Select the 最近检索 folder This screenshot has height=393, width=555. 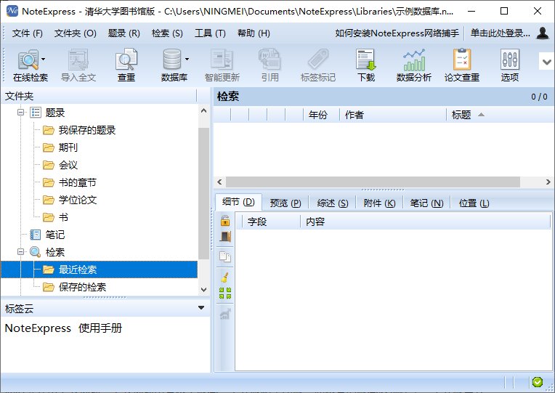(x=78, y=270)
